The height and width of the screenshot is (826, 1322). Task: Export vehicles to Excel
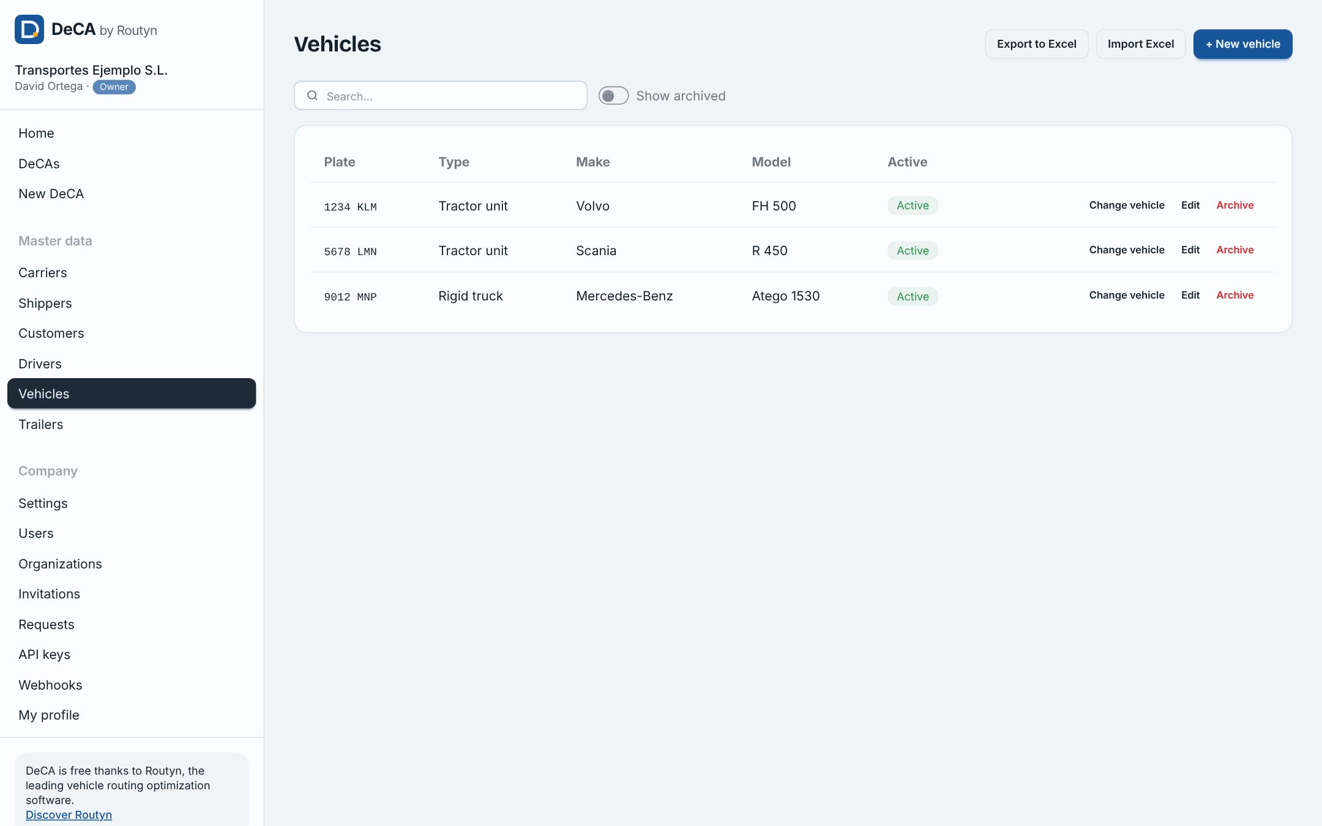[x=1036, y=44]
